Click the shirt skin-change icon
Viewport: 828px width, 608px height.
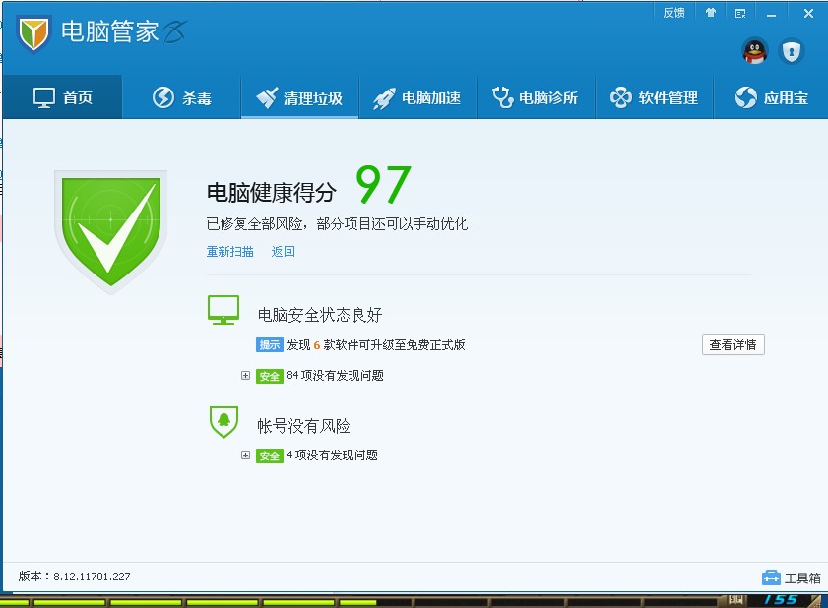(710, 13)
